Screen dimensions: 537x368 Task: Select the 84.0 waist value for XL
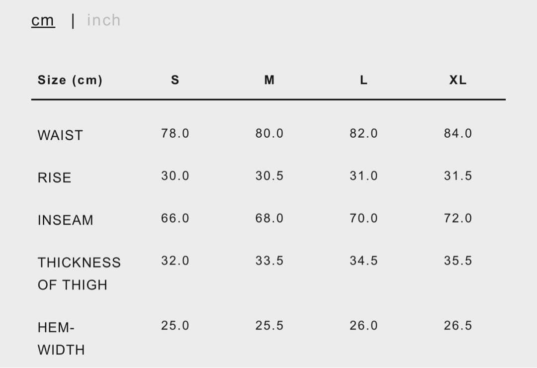pos(458,133)
